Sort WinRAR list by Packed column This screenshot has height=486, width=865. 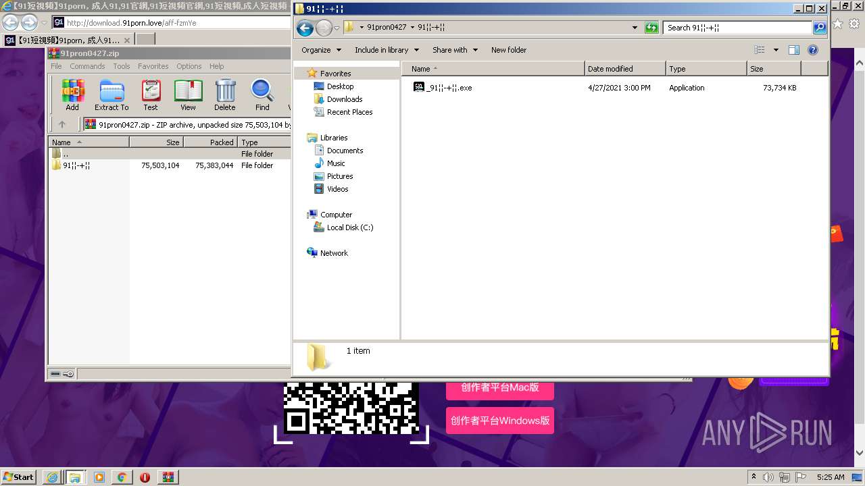click(210, 142)
